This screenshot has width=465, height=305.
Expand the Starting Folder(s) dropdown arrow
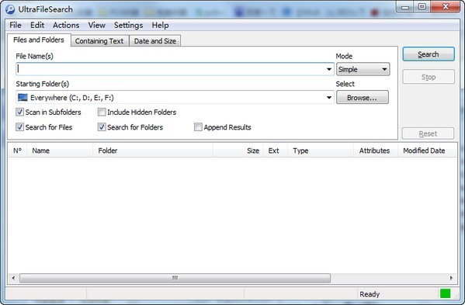tap(329, 98)
